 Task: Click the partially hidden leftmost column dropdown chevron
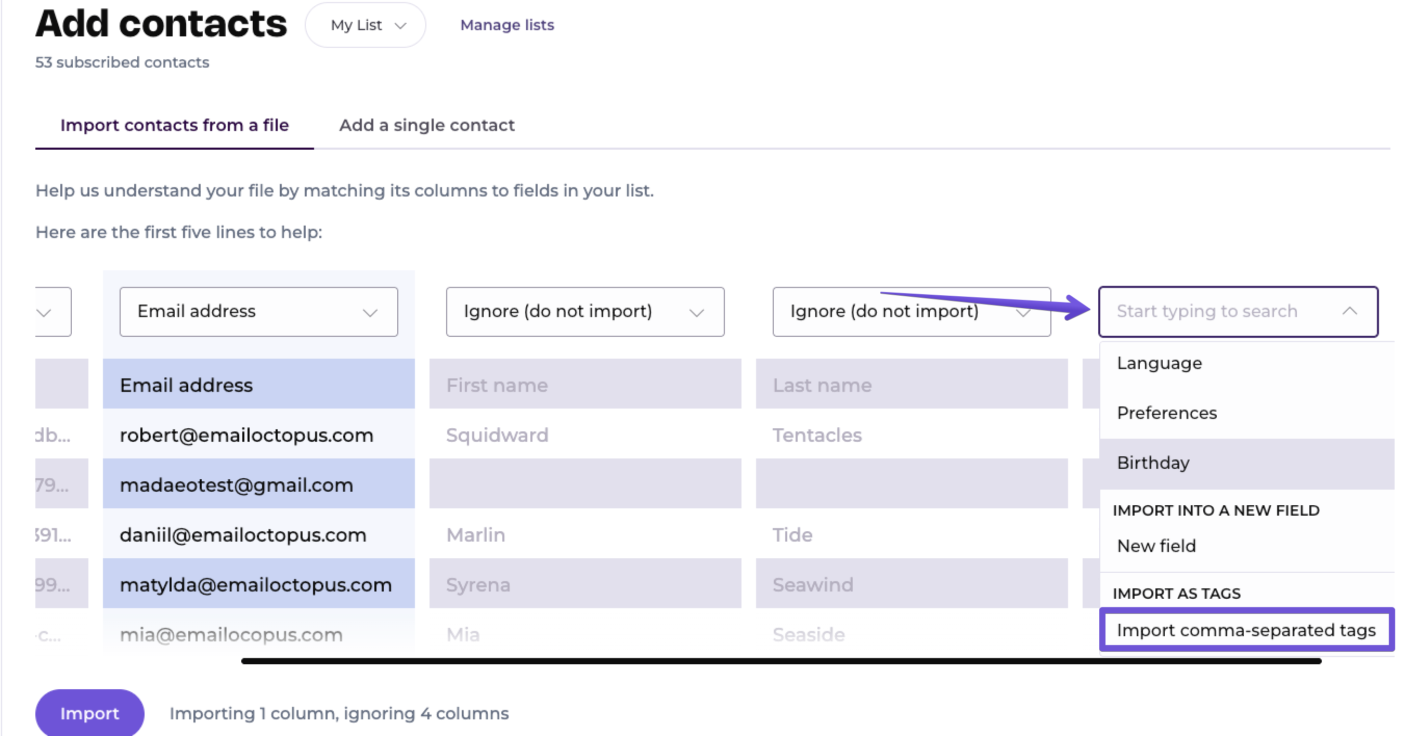tap(45, 312)
